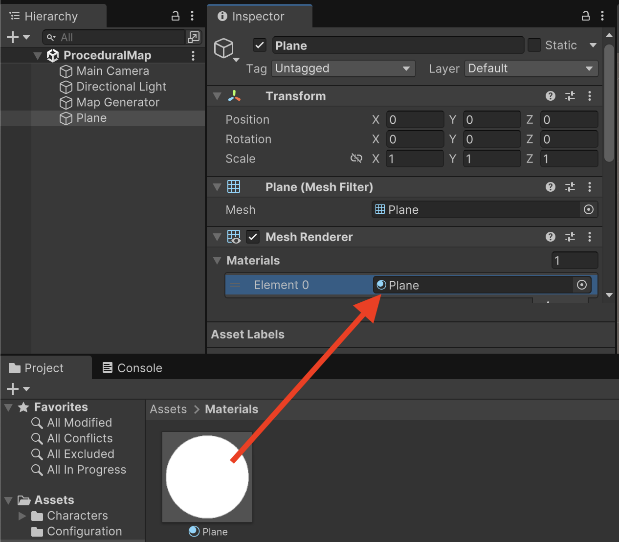Expand the Characters folder in Assets
Image resolution: width=619 pixels, height=542 pixels.
(x=22, y=516)
